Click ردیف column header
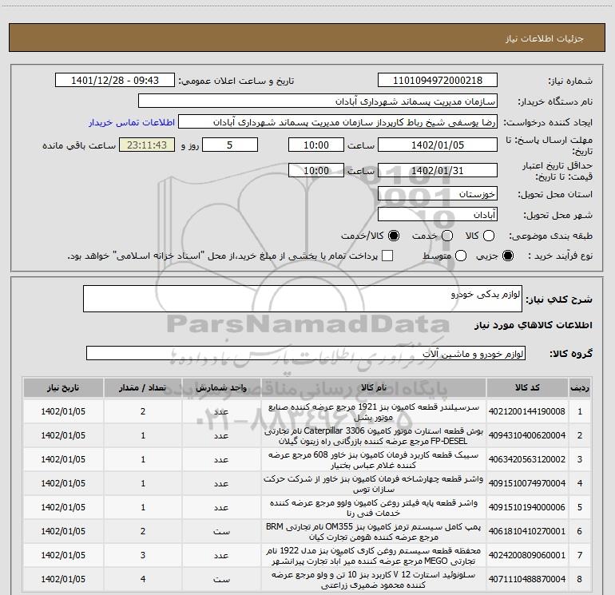Screen dimensions: 615x595 (x=580, y=387)
